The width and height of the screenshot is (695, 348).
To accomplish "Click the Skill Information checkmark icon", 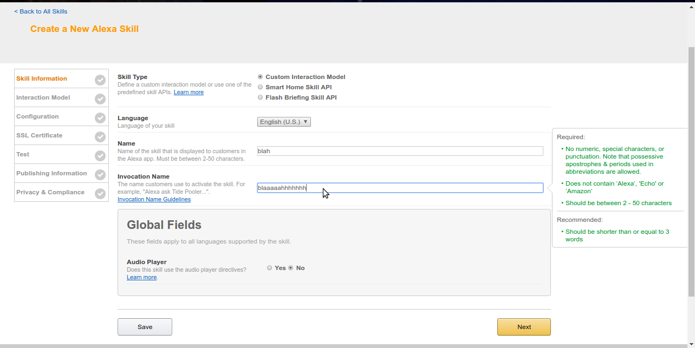I will (x=100, y=80).
